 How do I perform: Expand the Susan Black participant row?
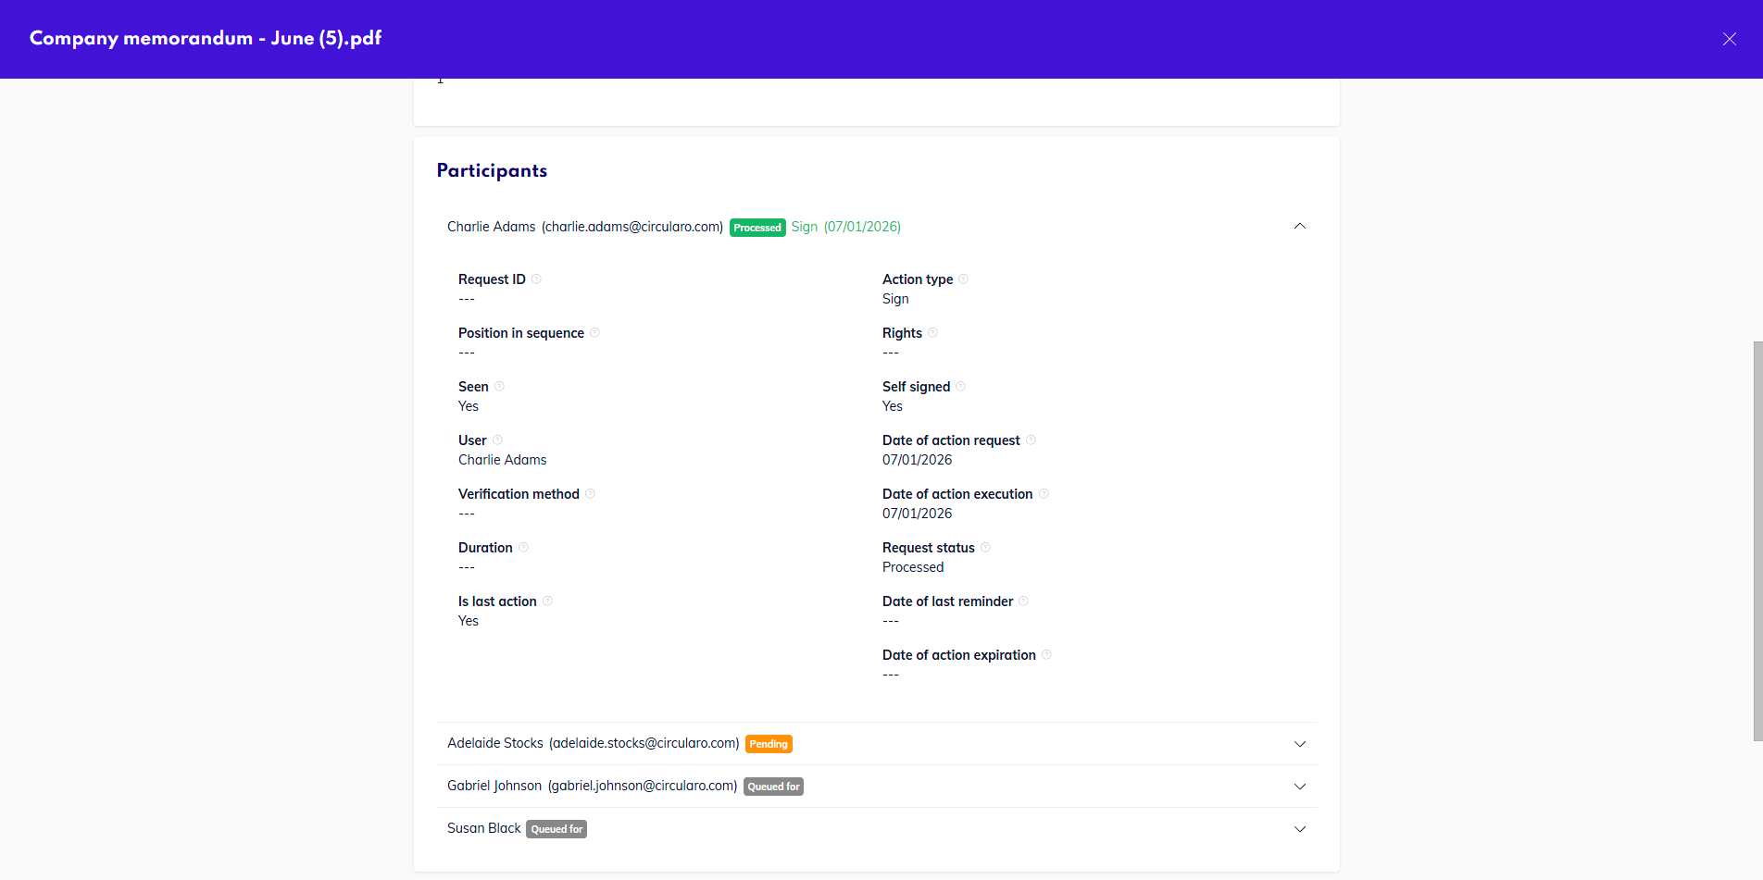1299,829
